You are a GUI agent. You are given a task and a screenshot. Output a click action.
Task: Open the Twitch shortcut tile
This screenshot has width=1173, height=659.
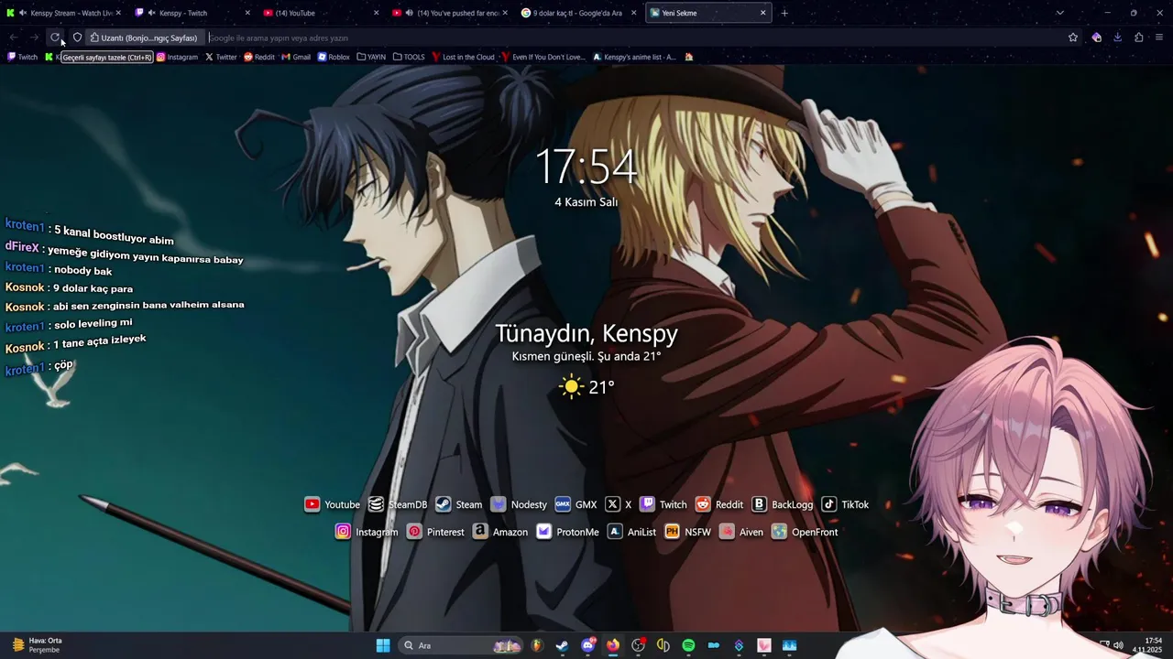click(663, 504)
